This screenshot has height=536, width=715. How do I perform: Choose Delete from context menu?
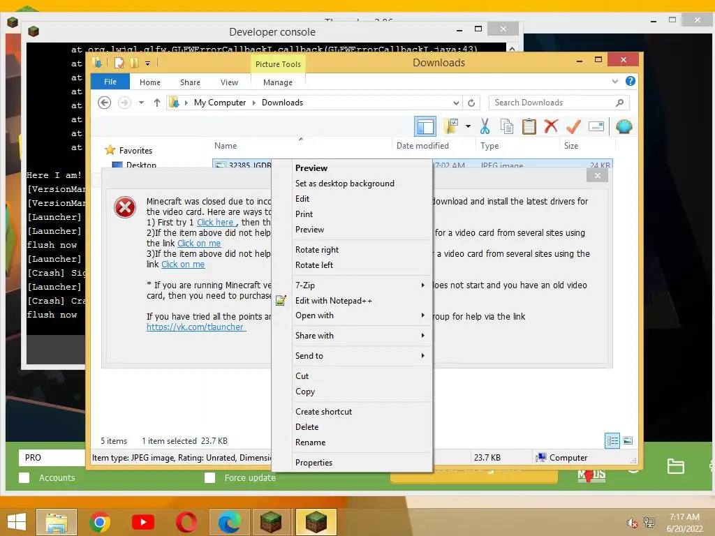tap(307, 427)
